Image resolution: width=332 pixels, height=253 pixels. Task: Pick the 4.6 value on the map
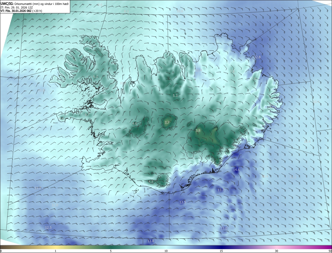(134, 123)
